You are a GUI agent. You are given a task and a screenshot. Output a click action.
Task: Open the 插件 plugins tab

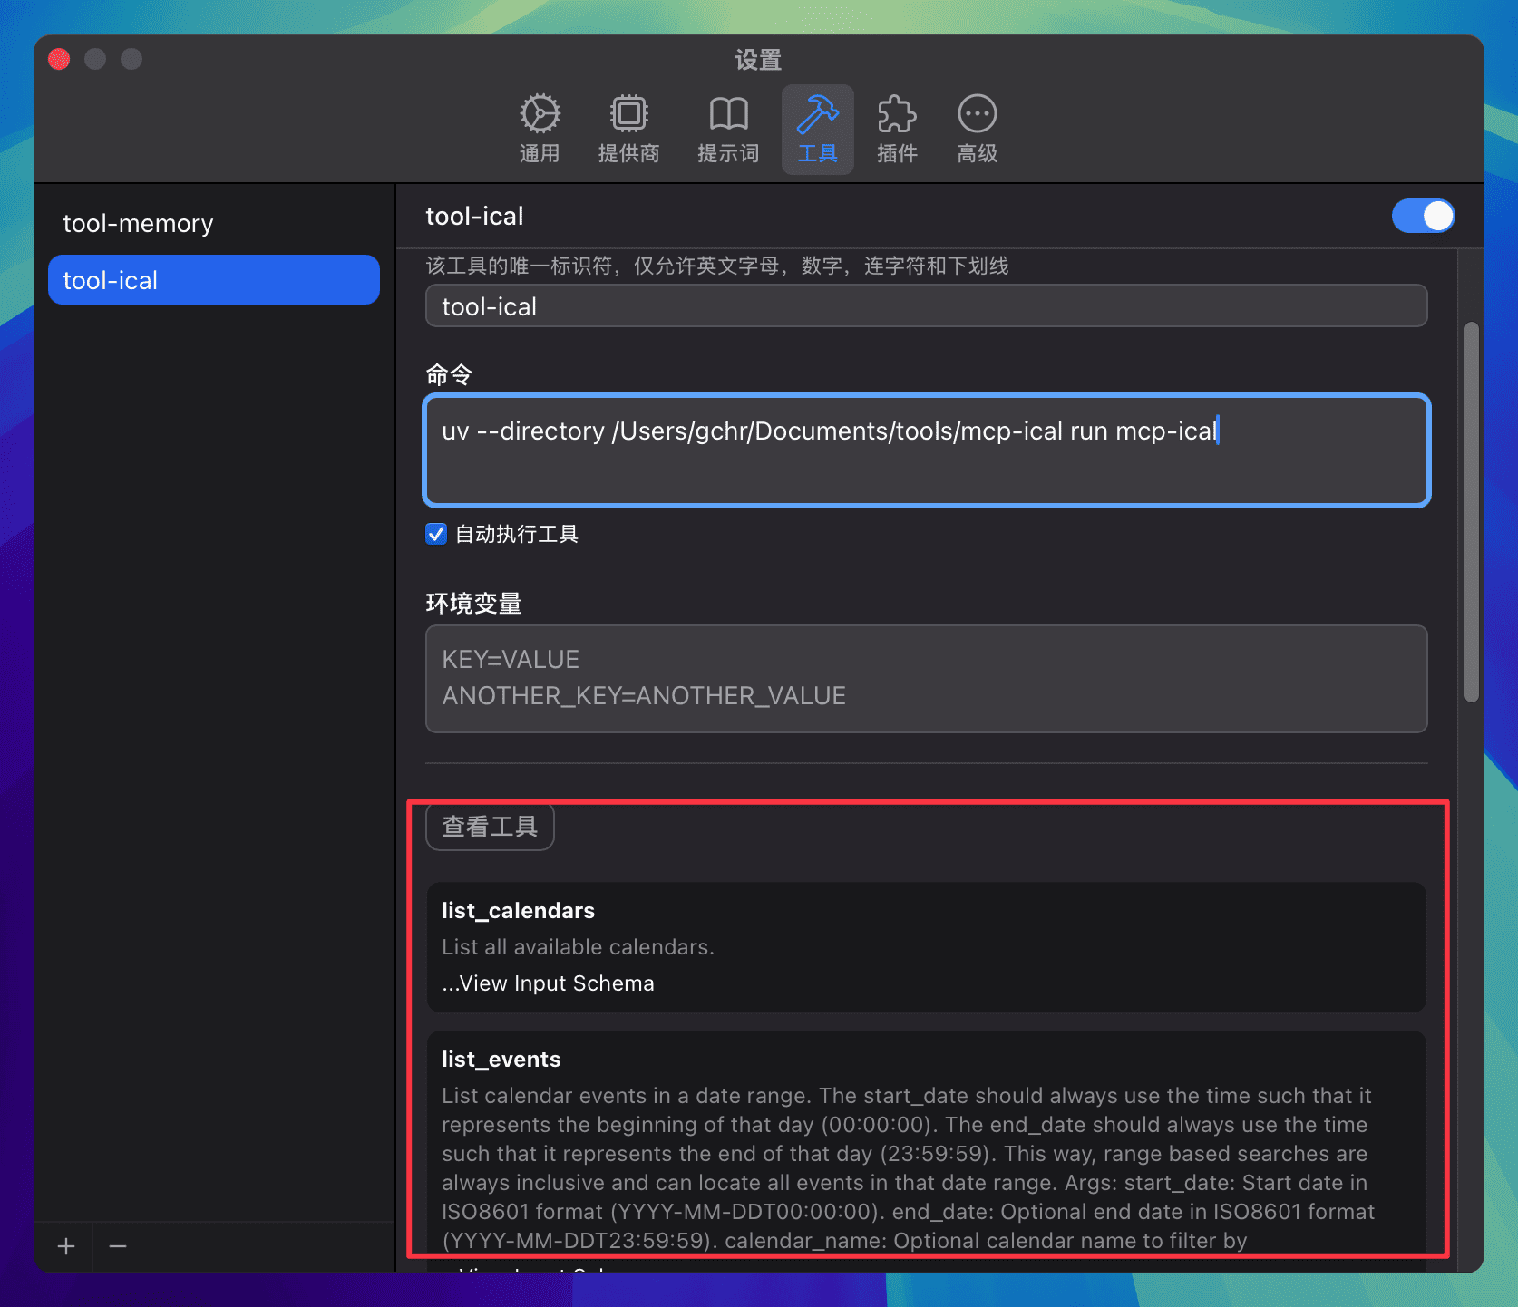click(x=897, y=129)
